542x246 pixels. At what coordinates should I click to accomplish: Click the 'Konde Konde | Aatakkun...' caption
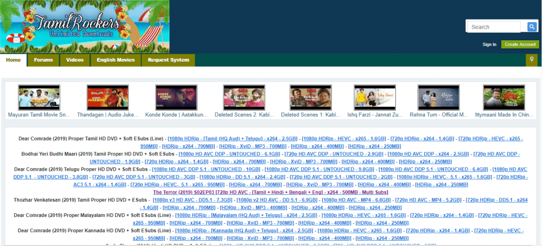(x=176, y=115)
